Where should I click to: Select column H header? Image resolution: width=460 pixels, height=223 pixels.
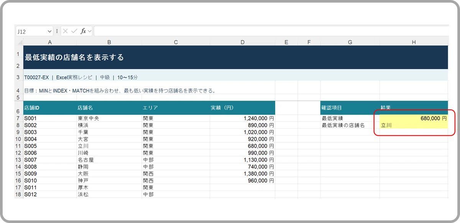(x=413, y=42)
